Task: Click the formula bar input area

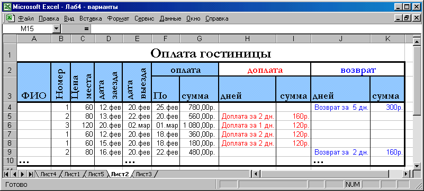Action: [256, 28]
